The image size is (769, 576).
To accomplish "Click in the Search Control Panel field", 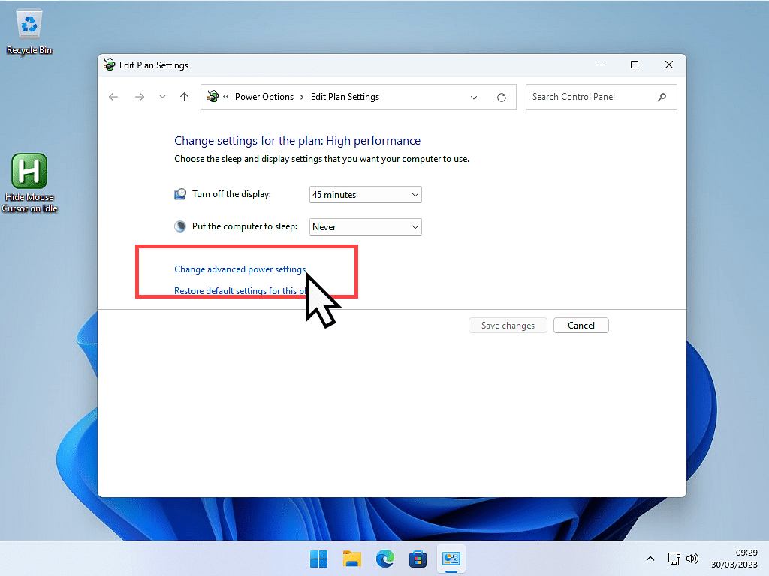I will 590,97.
